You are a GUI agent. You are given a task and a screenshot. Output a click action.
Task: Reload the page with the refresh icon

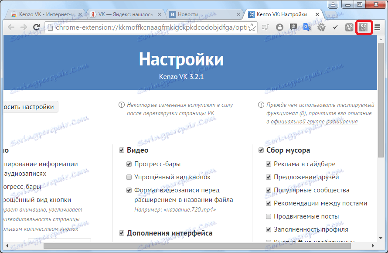tap(36, 27)
